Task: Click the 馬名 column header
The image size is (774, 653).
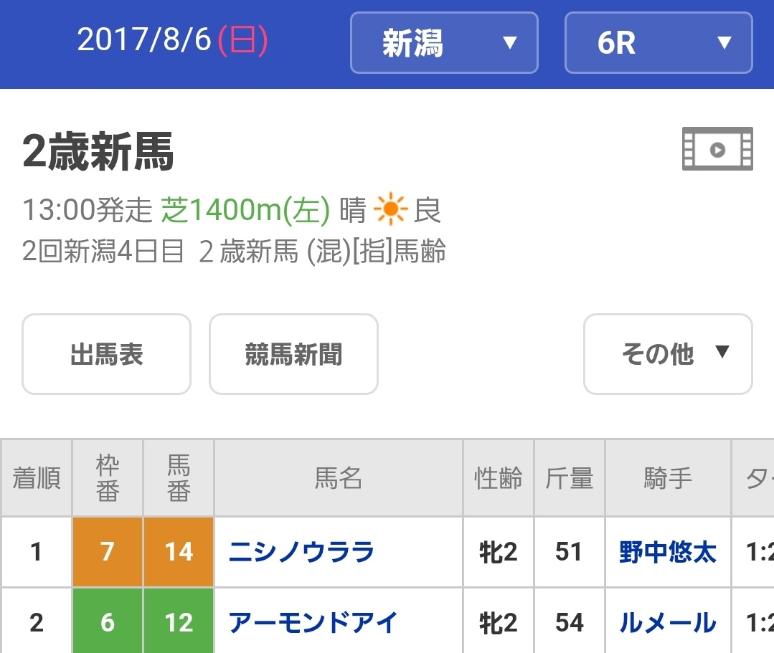Action: pyautogui.click(x=339, y=478)
